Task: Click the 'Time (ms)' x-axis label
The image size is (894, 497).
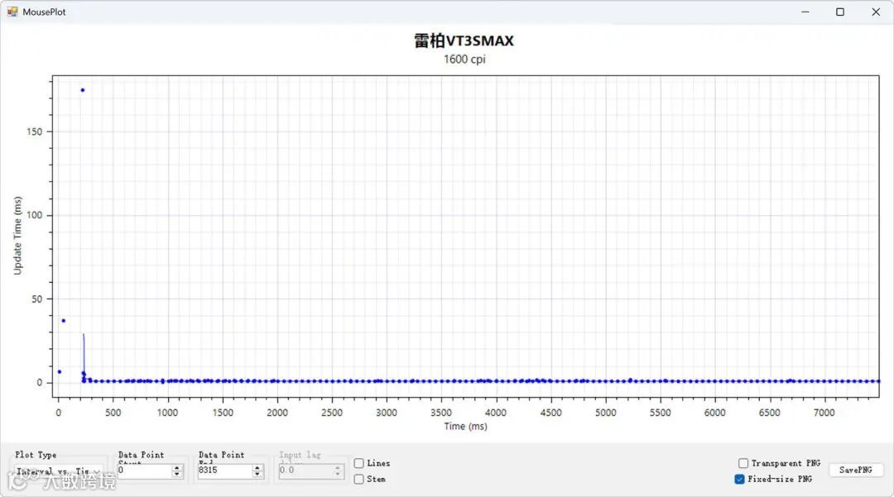Action: click(466, 427)
